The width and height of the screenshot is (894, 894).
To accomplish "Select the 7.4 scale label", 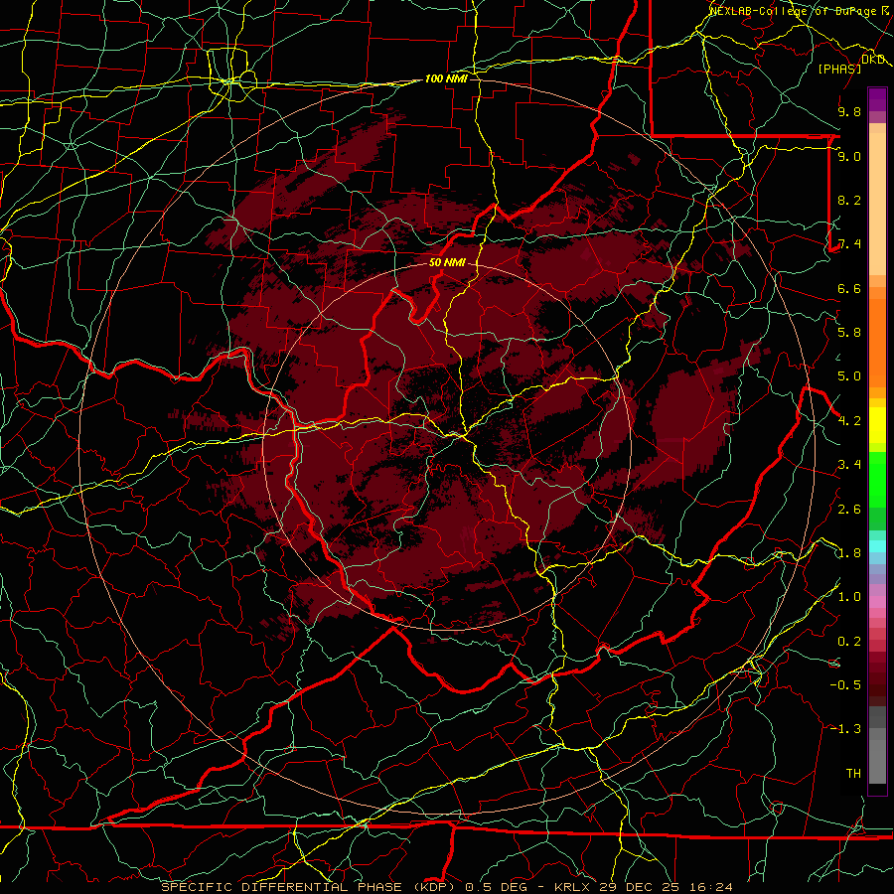I will point(849,244).
